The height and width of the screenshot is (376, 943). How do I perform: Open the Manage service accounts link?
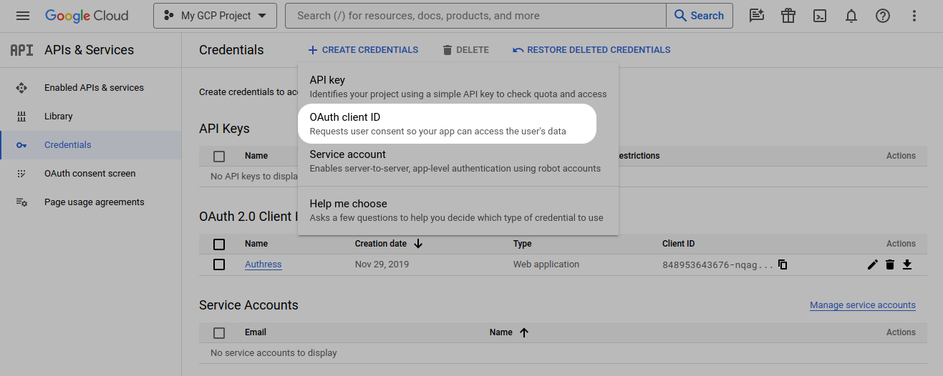coord(862,305)
